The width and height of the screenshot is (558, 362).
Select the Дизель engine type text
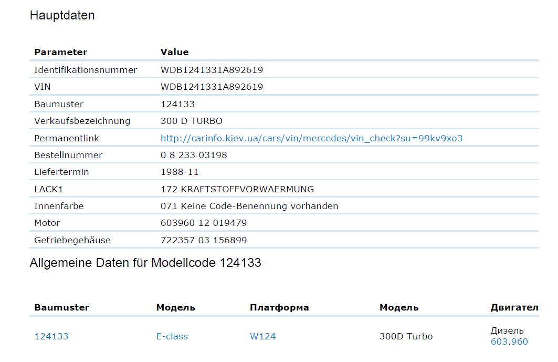(507, 330)
